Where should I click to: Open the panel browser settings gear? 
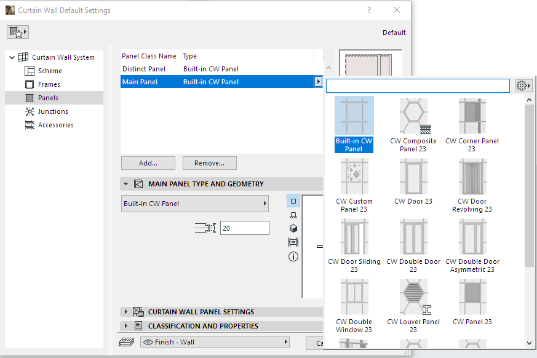(522, 86)
